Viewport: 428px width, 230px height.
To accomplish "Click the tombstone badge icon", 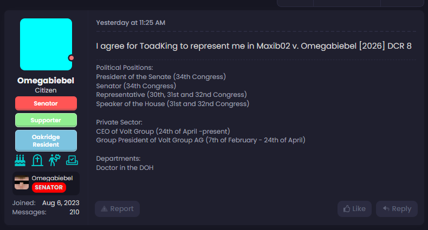I will point(37,160).
